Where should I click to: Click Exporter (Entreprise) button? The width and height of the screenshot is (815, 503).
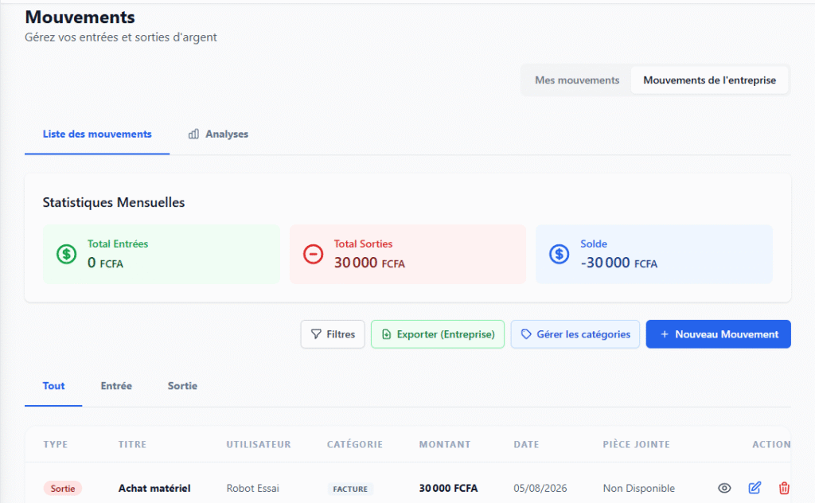[438, 334]
